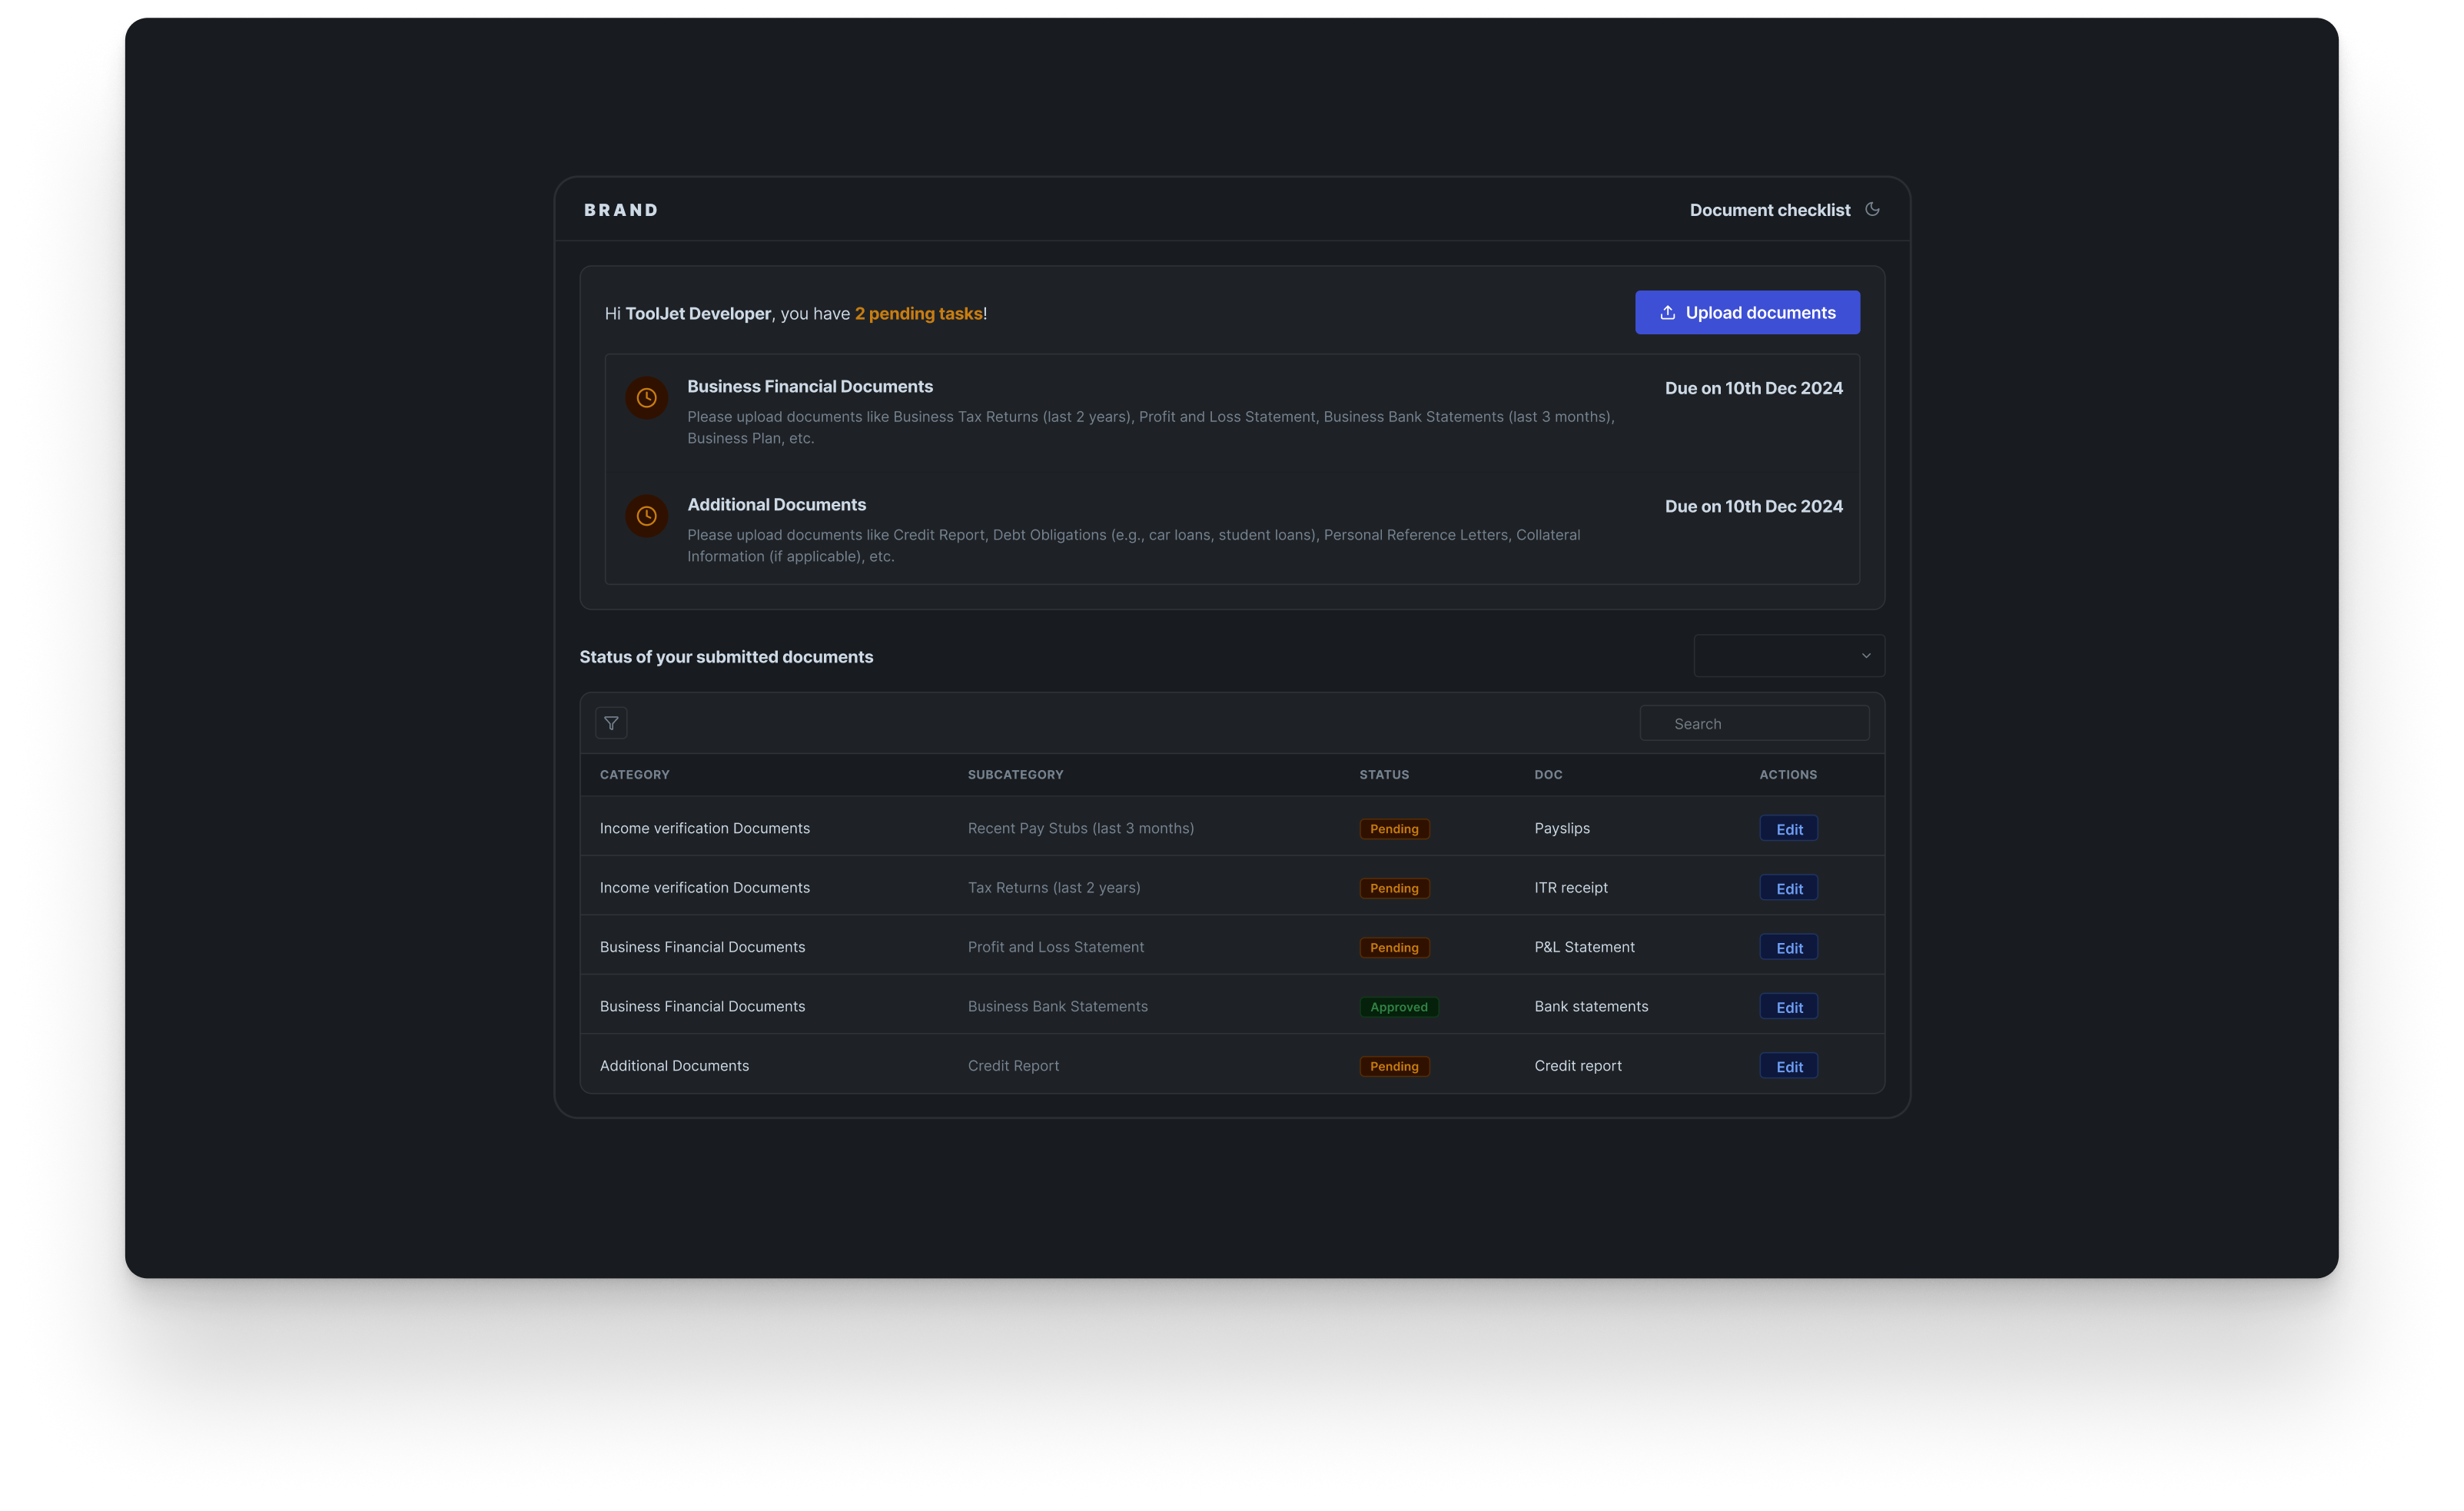Click the Bank statements doc cell
Image resolution: width=2464 pixels, height=1511 pixels.
point(1591,1006)
